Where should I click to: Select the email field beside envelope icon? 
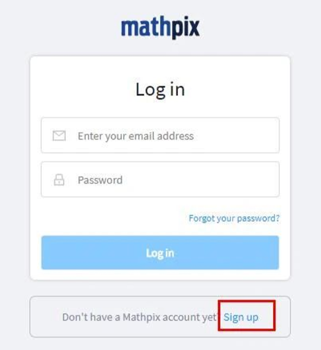coord(160,135)
